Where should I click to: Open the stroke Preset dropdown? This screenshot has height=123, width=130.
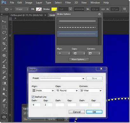click(62, 78)
